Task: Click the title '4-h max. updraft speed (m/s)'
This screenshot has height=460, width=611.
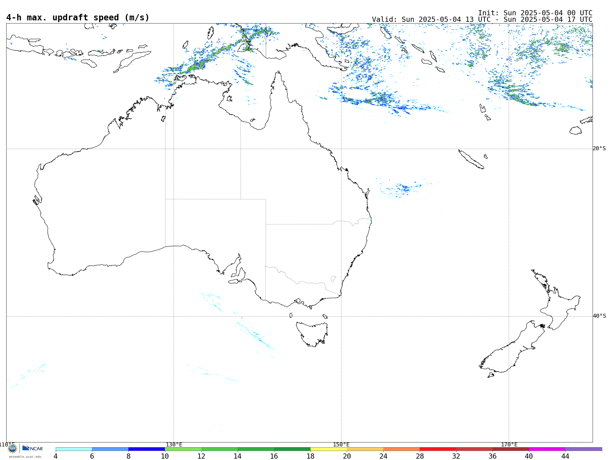Action: pyautogui.click(x=78, y=18)
